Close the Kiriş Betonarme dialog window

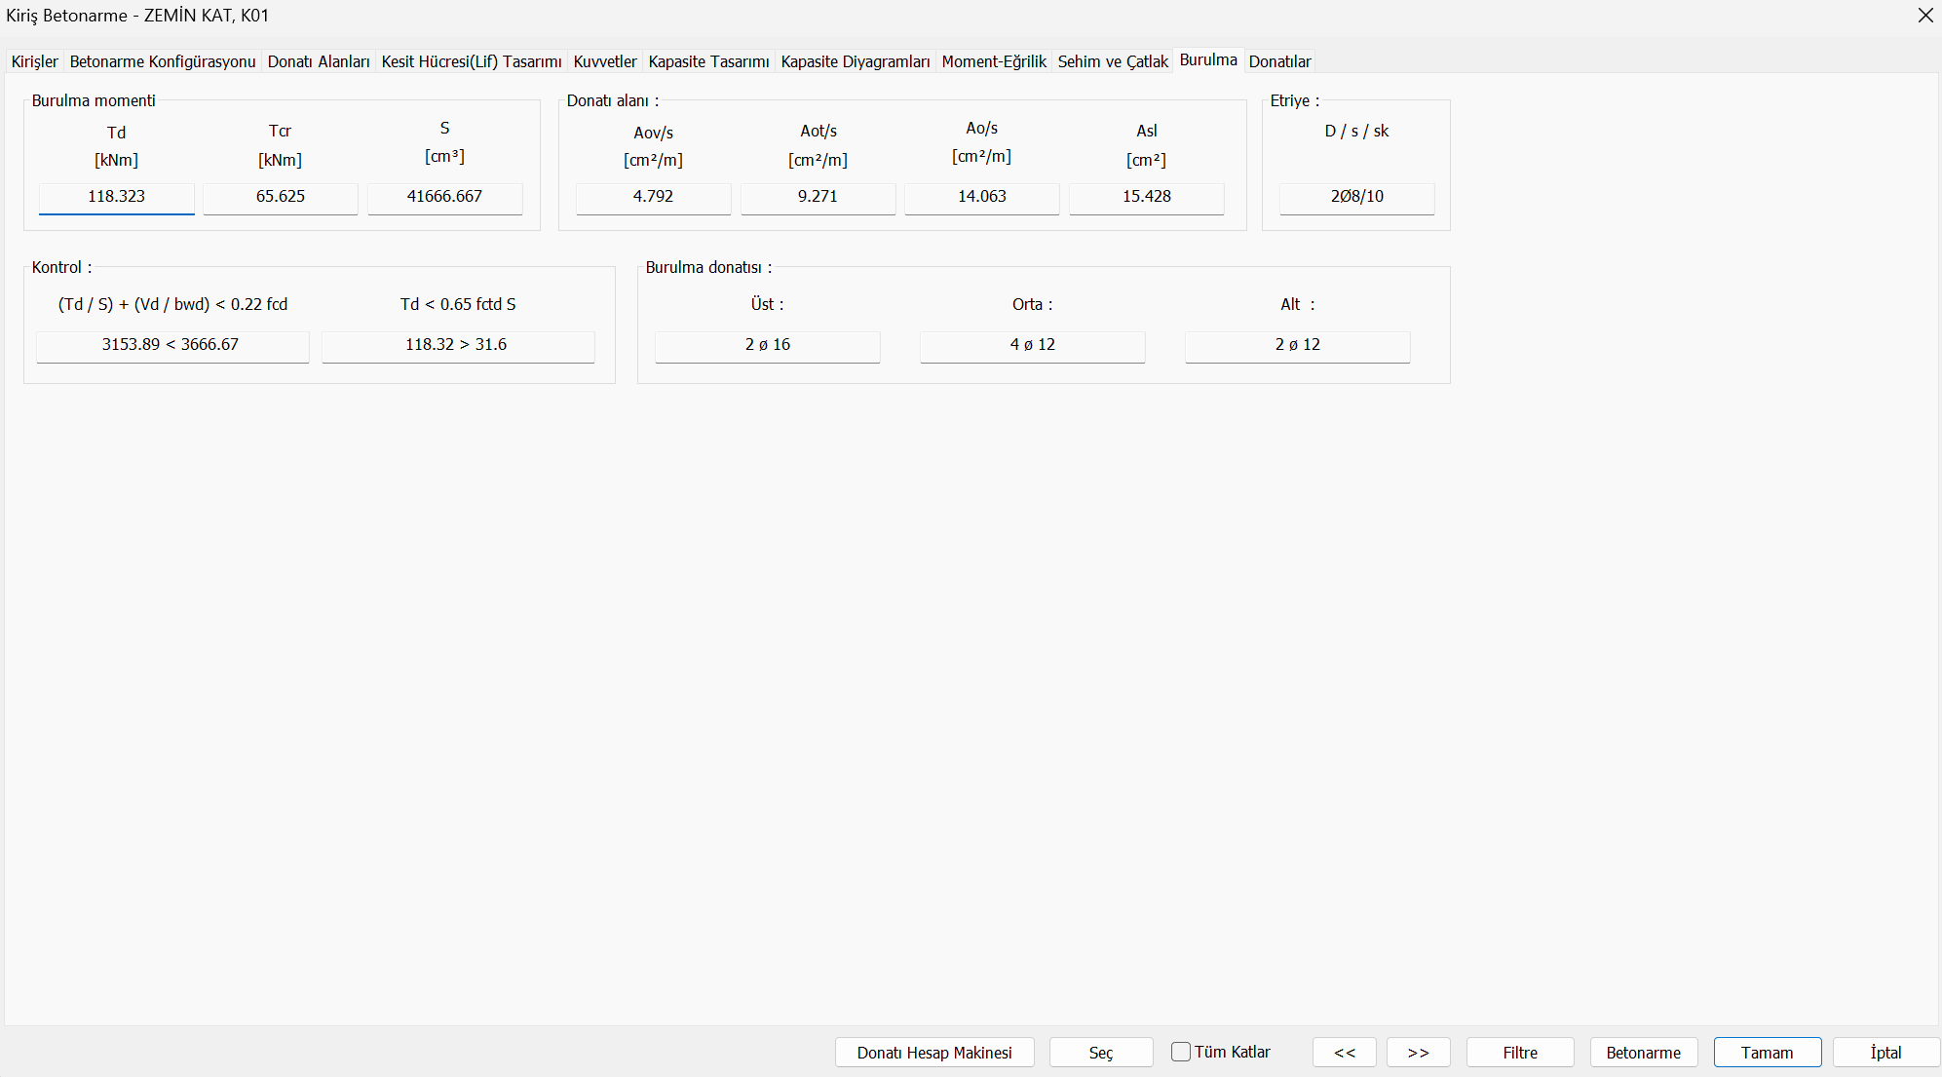pyautogui.click(x=1925, y=16)
